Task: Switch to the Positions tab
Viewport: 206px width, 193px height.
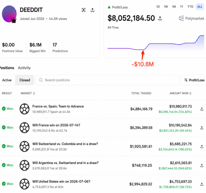Action: click(7, 68)
